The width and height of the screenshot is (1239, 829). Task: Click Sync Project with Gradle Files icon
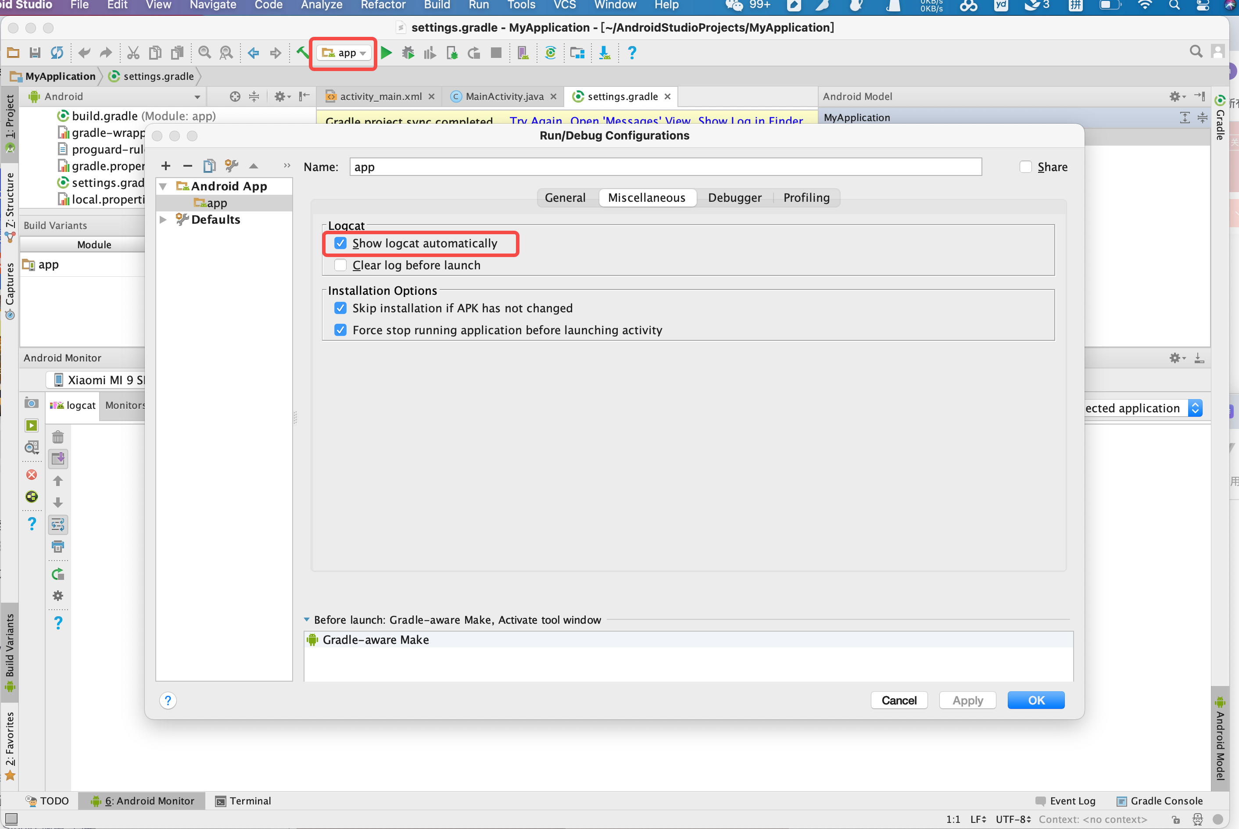tap(550, 53)
